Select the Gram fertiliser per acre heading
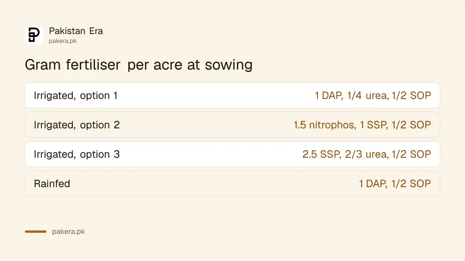465x261 pixels. (139, 65)
